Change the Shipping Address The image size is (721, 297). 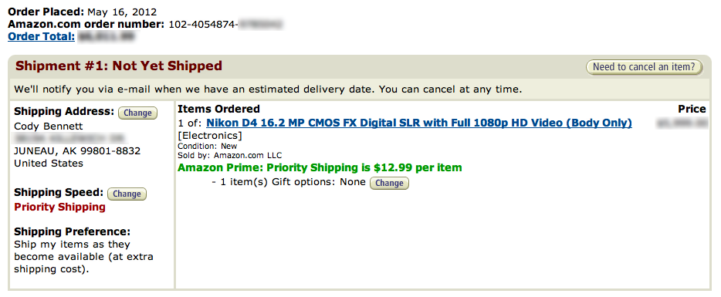[x=137, y=113]
